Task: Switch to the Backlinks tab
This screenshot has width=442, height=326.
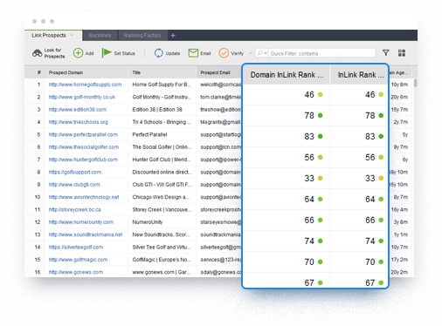Action: click(x=100, y=36)
